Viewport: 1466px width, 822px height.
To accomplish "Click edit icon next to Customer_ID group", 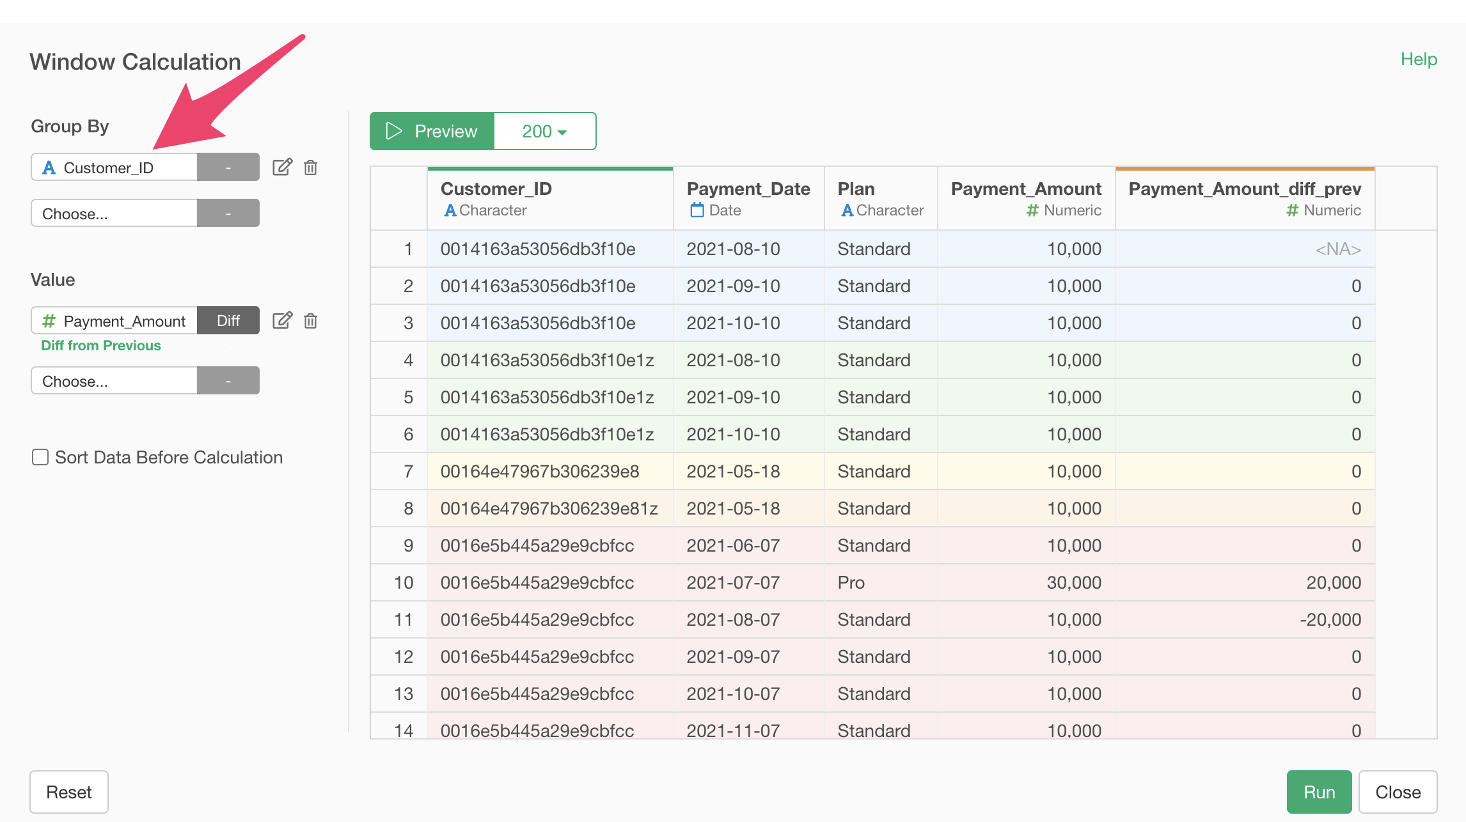I will tap(282, 167).
